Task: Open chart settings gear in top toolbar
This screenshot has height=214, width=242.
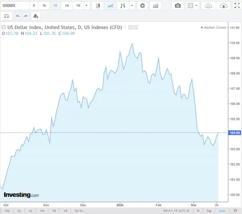Action: point(143,6)
